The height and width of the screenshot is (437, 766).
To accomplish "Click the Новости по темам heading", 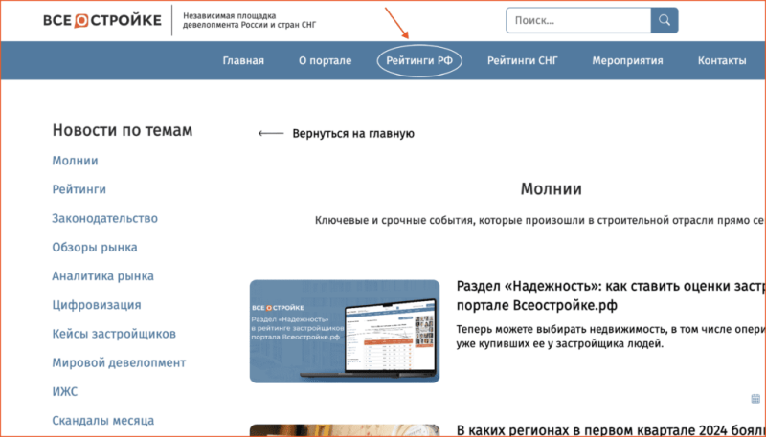I will coord(123,130).
